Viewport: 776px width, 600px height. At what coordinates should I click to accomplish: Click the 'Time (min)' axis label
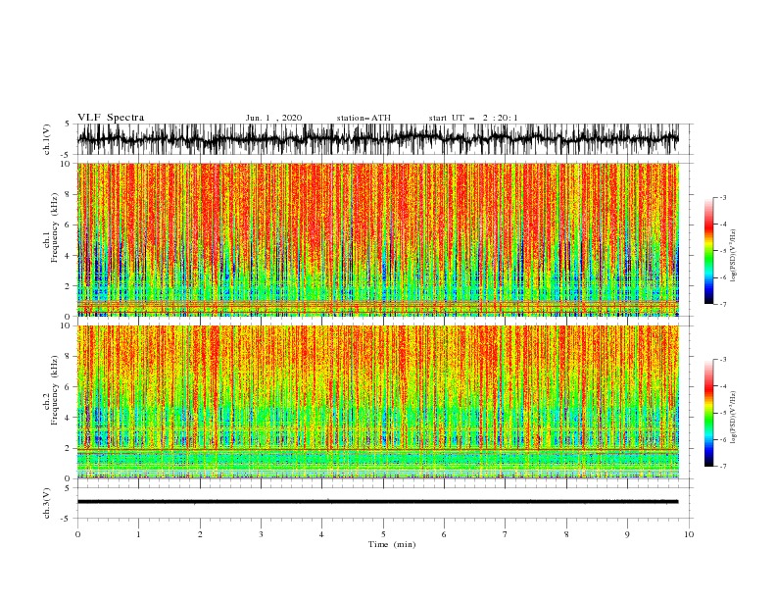coord(392,544)
